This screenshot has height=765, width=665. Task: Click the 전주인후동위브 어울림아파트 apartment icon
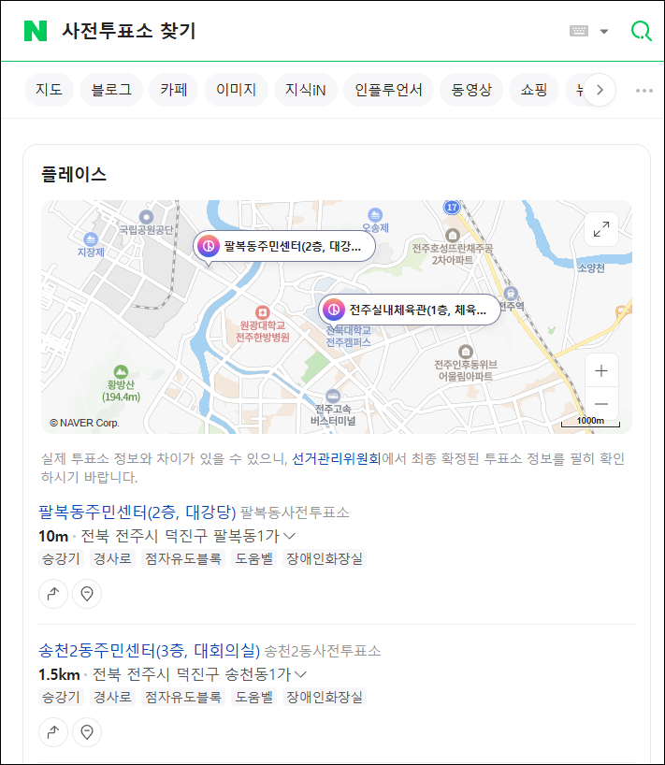(x=466, y=352)
